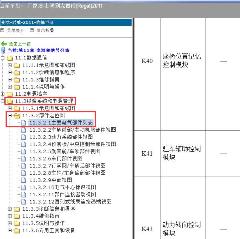Expand the 11.3.5说明与操作 node
The height and width of the screenshot is (239, 240).
coord(10,223)
